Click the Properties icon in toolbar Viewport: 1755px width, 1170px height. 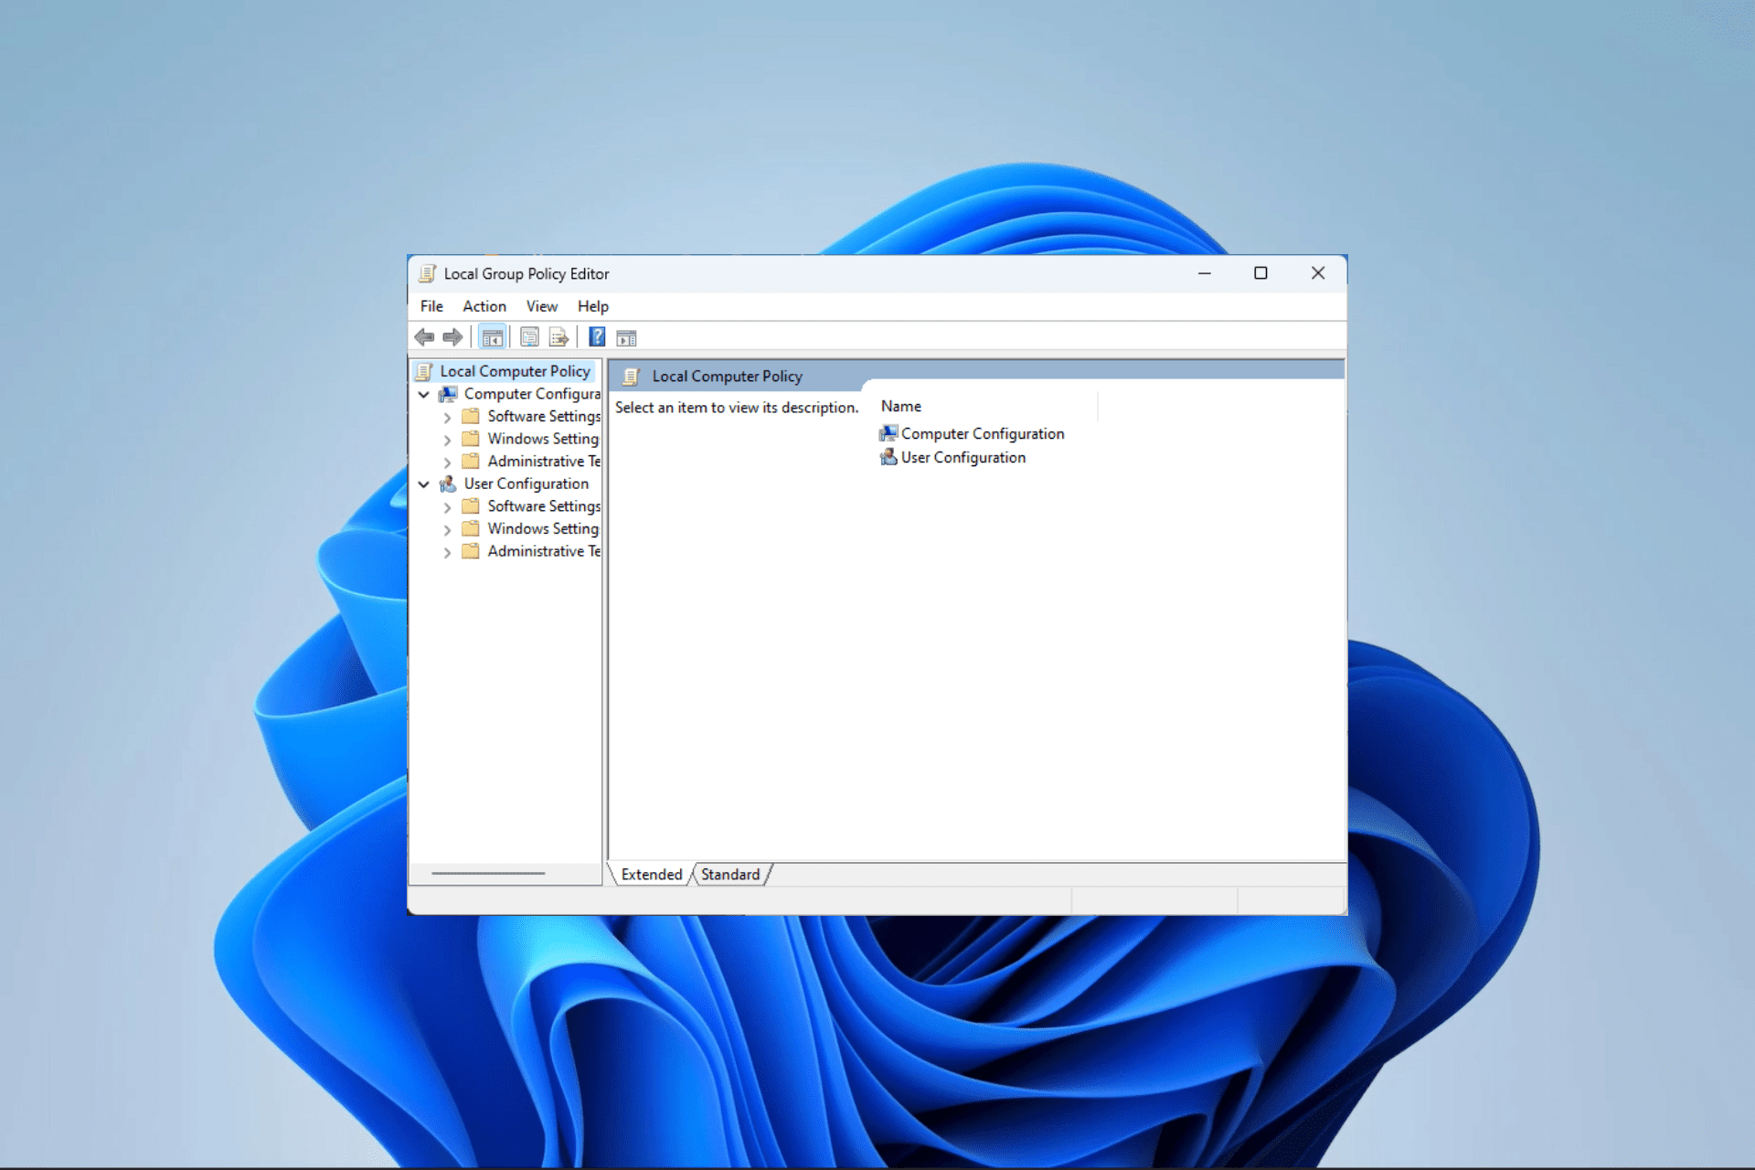(x=527, y=338)
